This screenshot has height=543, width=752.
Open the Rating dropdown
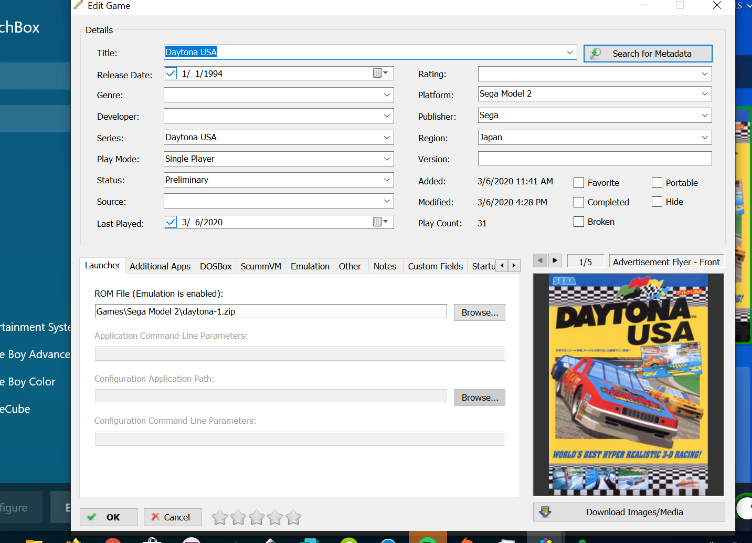705,74
